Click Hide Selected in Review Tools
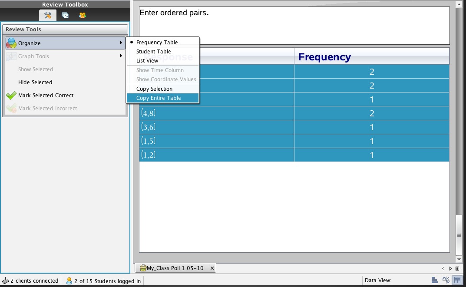The image size is (466, 287). click(35, 82)
